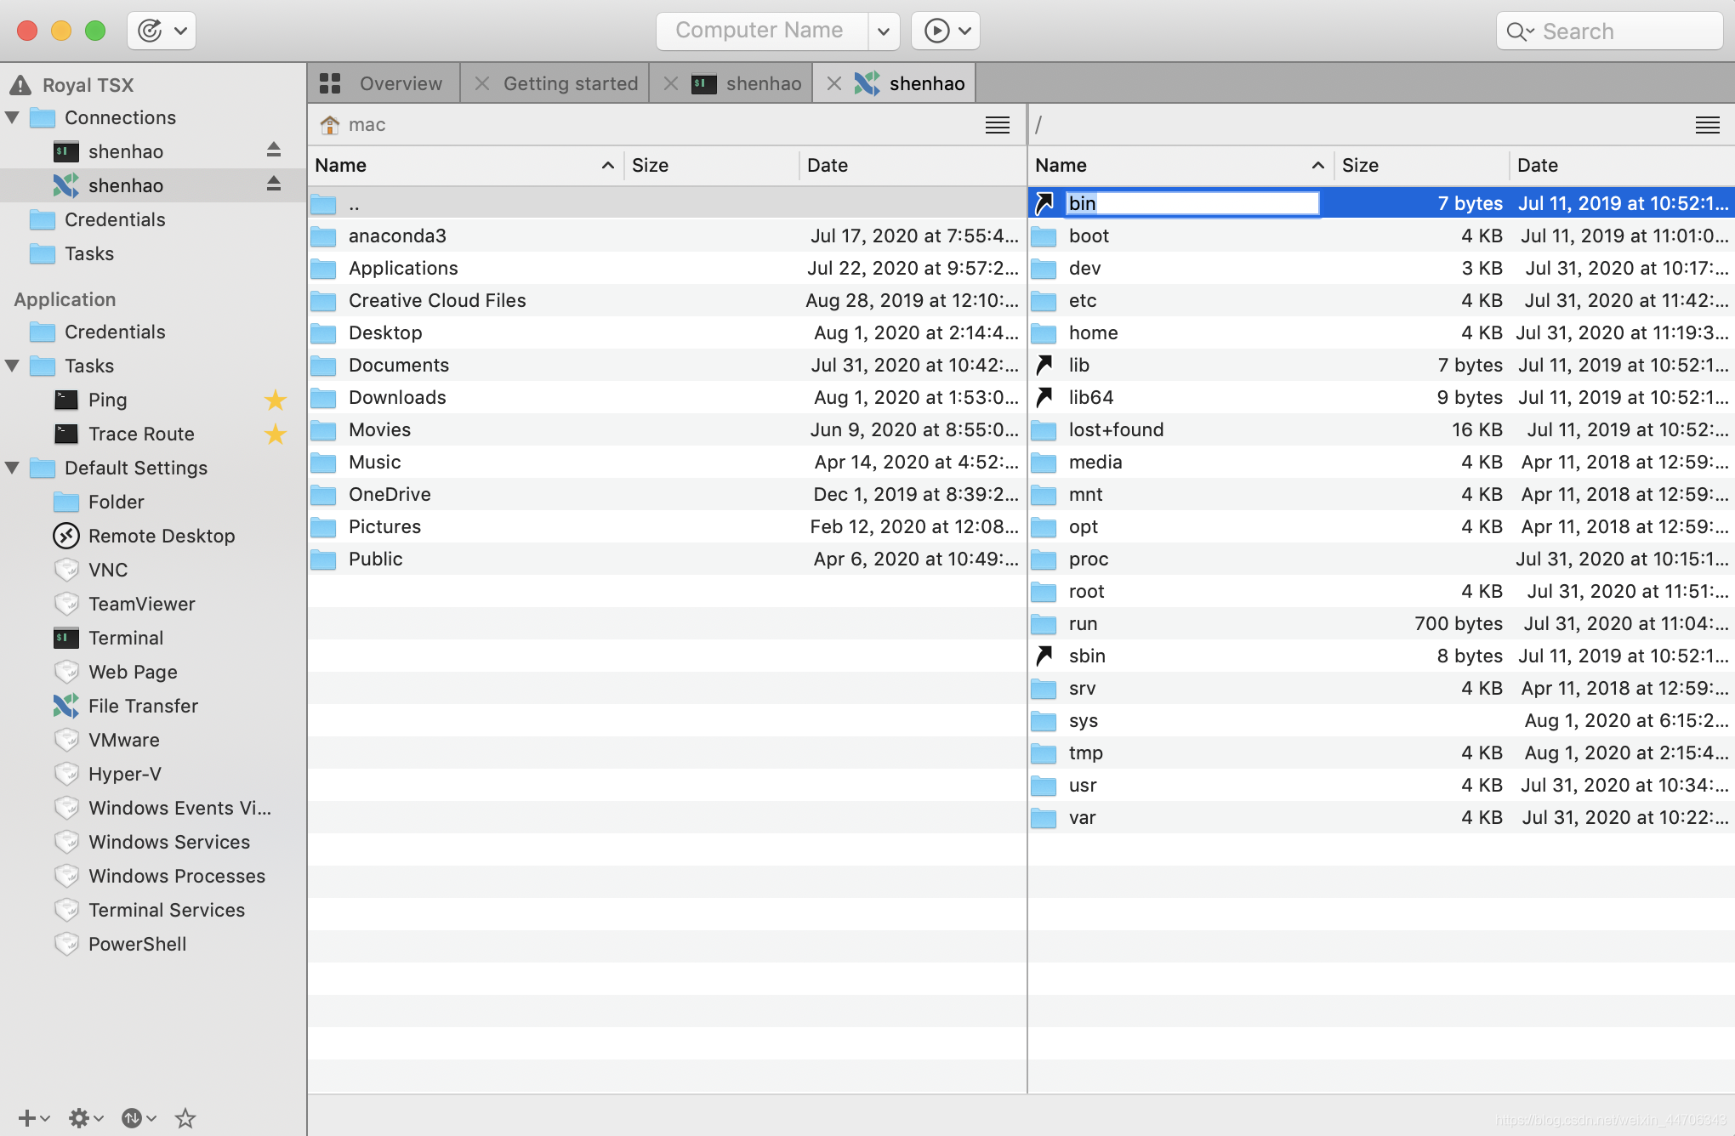1735x1136 pixels.
Task: Click eject icon for shenhao terminal connection
Action: tap(274, 150)
